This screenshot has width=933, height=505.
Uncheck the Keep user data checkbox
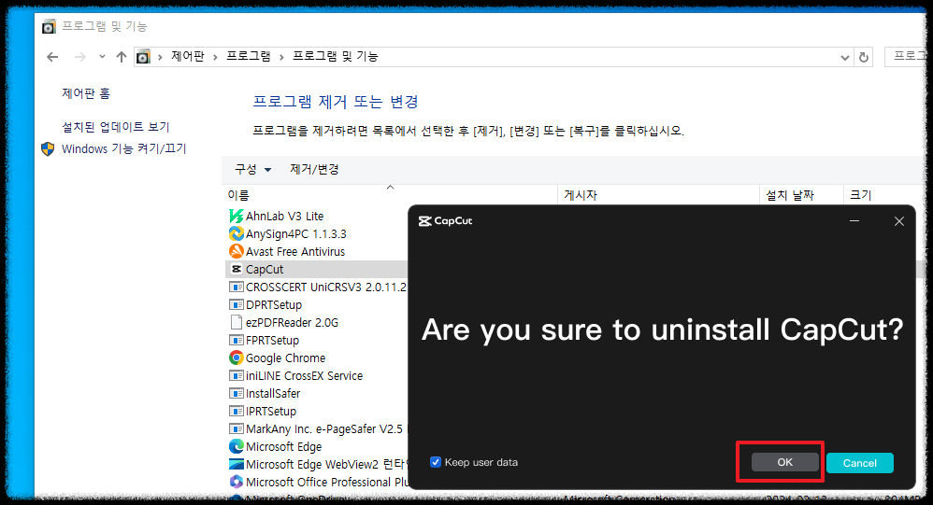(x=436, y=462)
